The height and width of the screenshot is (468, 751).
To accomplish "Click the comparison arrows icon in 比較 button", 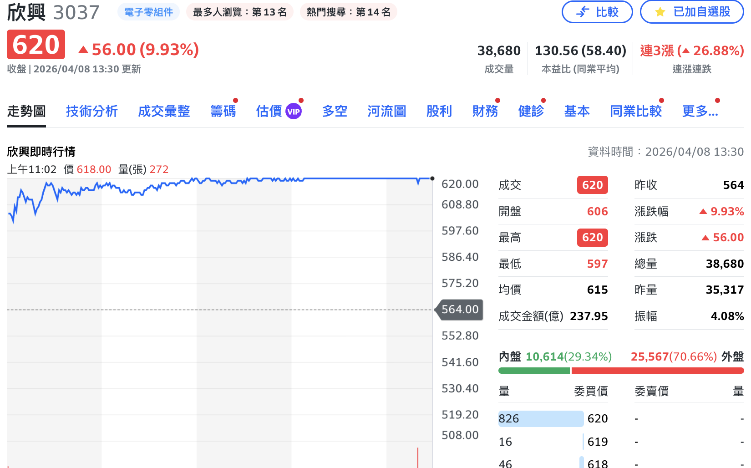I will click(583, 12).
